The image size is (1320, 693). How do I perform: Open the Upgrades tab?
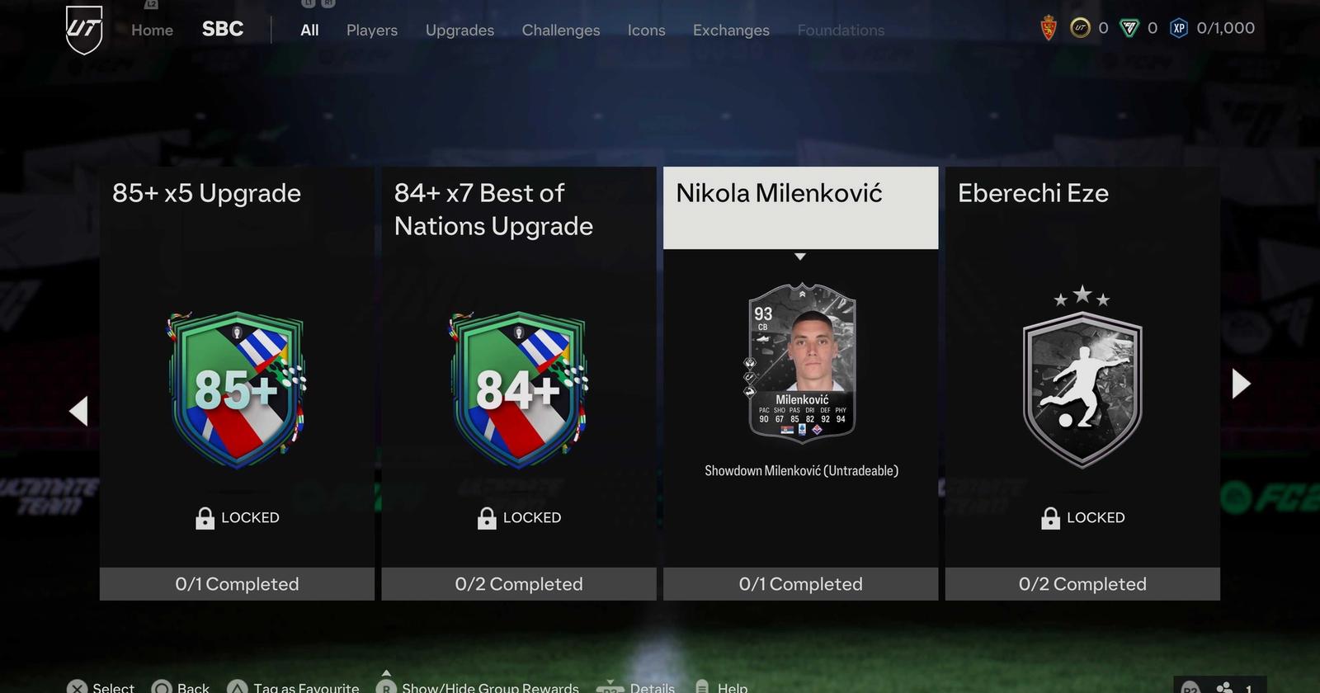click(460, 30)
